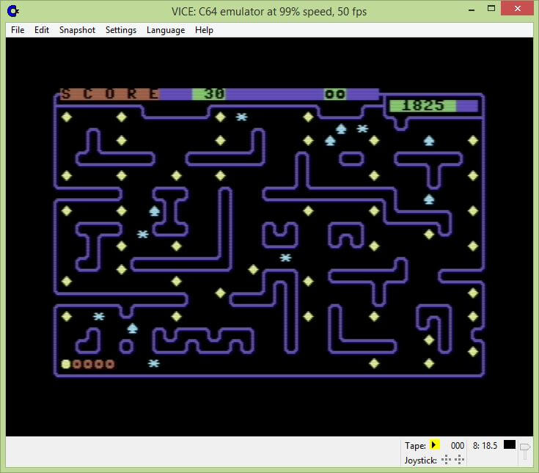The image size is (539, 473).
Task: Open the File menu
Action: click(18, 30)
